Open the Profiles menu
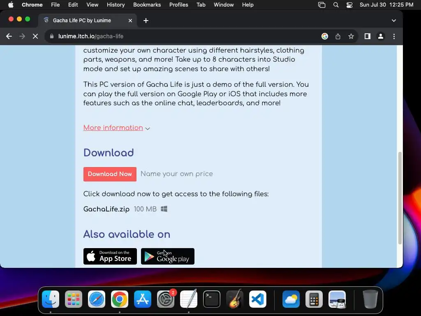 (178, 5)
